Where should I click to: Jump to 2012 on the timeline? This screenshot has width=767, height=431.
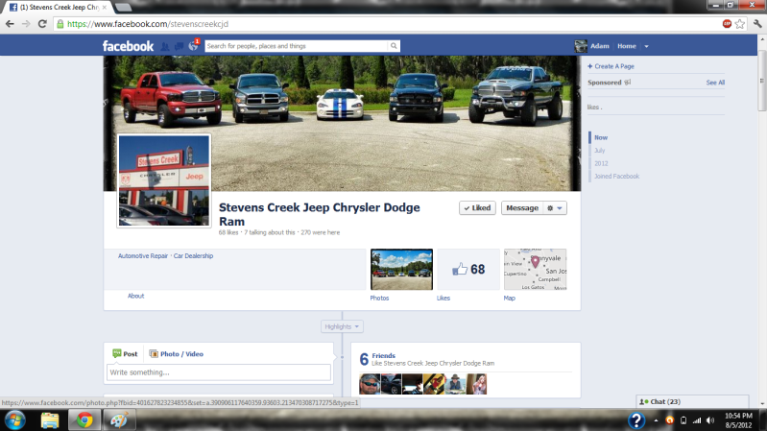[x=601, y=163]
